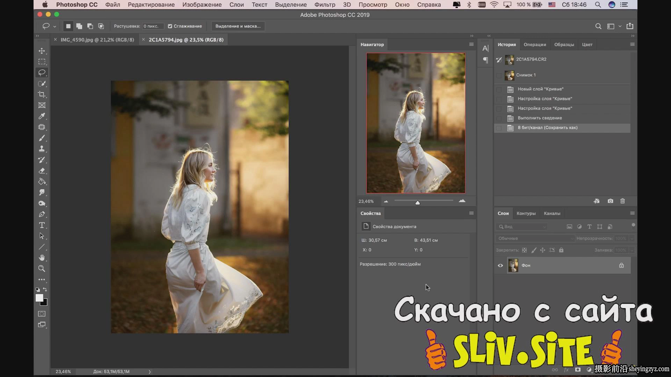This screenshot has width=671, height=377.
Task: Expand the Lasso tool preset picker arrow
Action: (x=55, y=26)
